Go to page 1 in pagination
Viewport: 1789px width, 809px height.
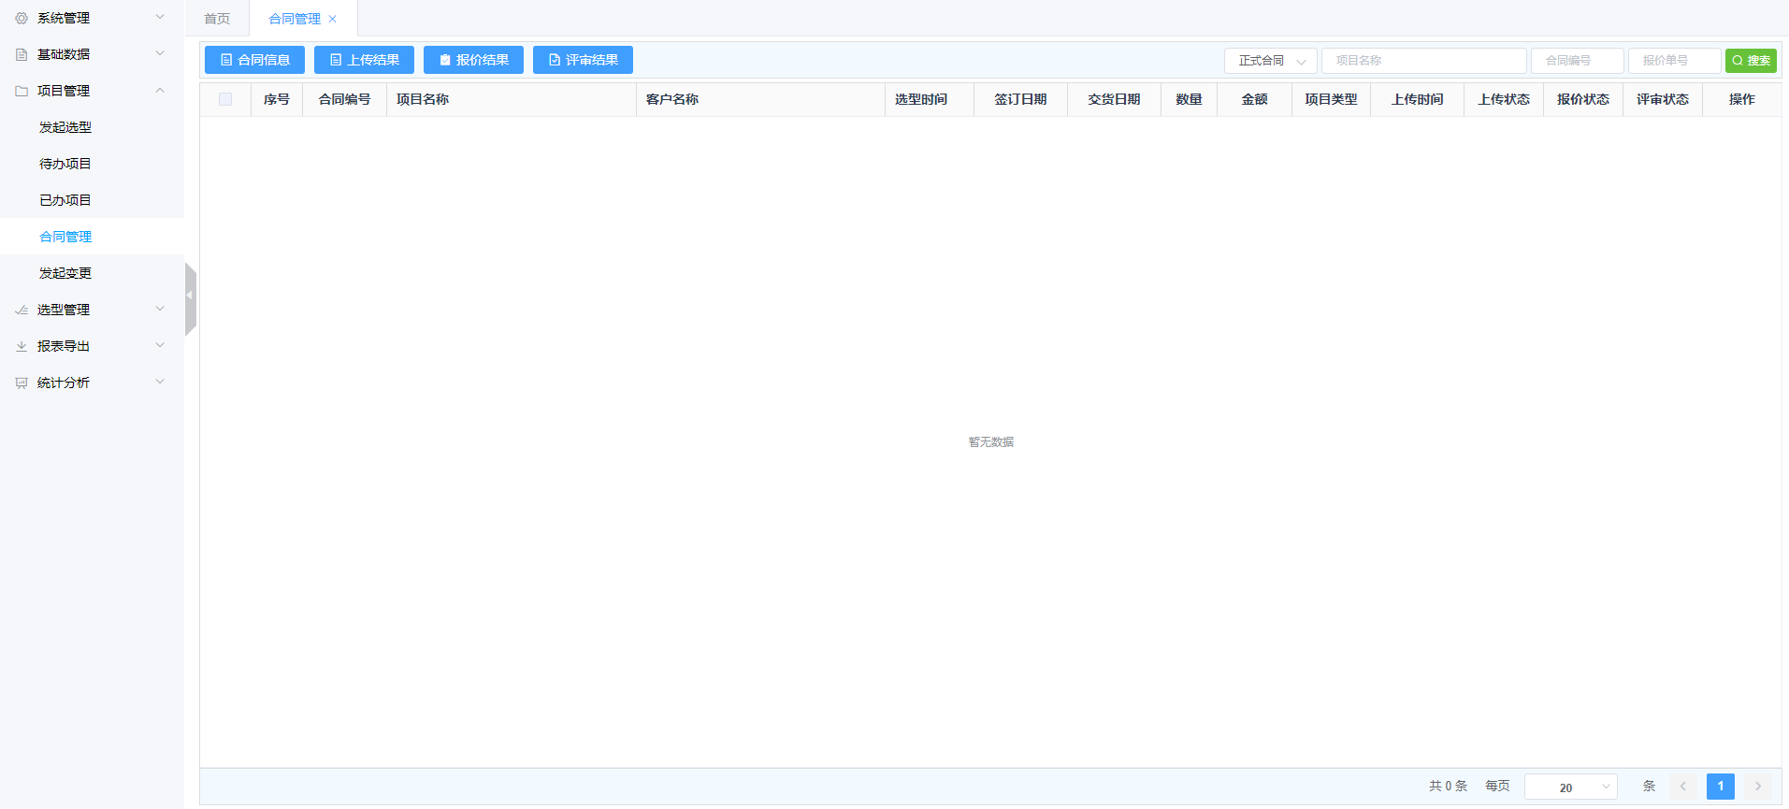coord(1720,787)
